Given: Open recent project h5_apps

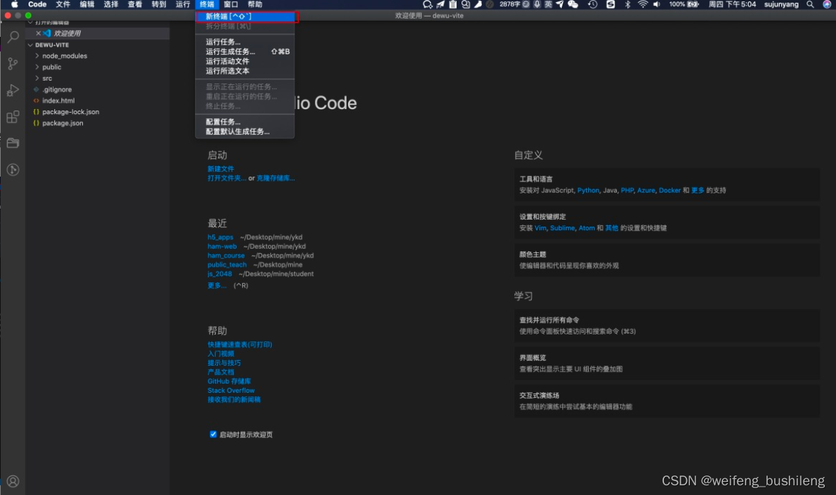Looking at the screenshot, I should (221, 237).
